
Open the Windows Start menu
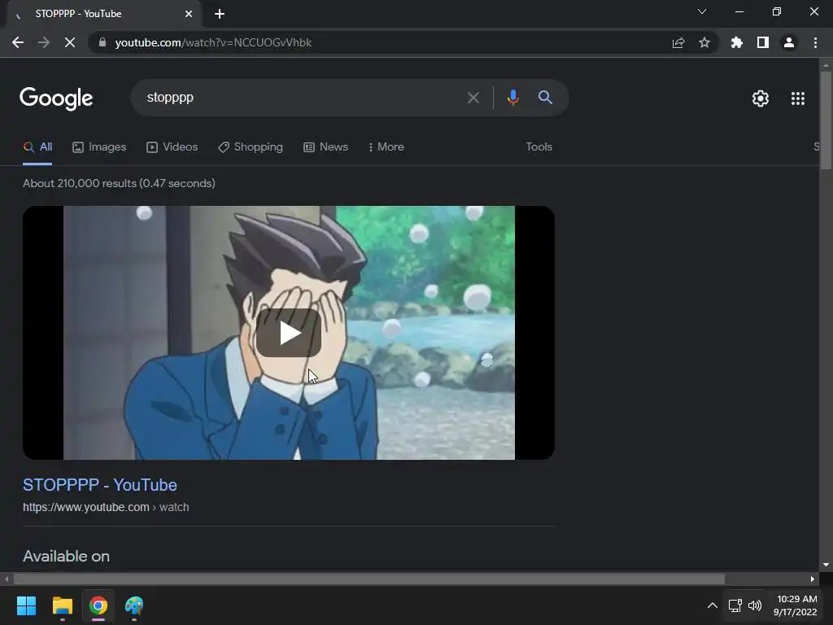coord(26,605)
